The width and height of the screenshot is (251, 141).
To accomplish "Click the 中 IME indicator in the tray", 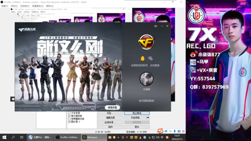I will 162,137.
